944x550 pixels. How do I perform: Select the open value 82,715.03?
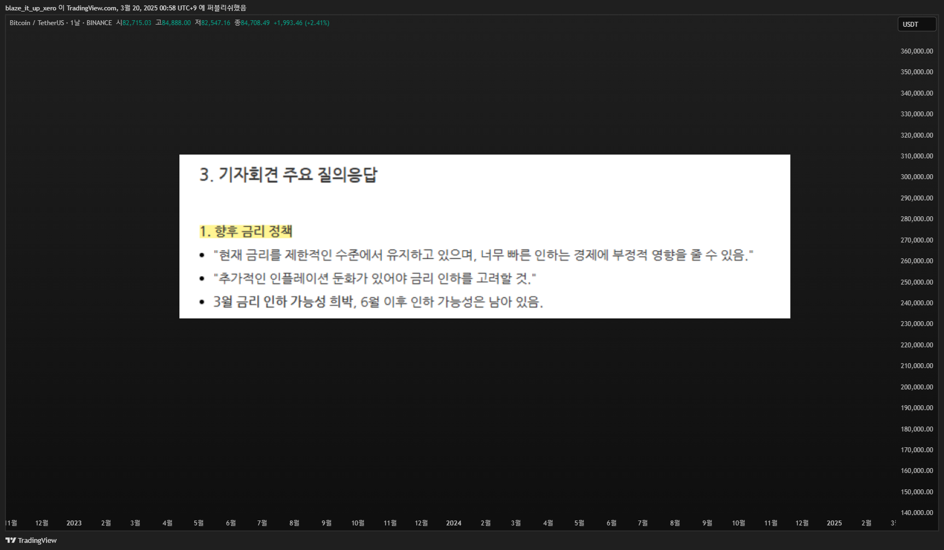137,23
